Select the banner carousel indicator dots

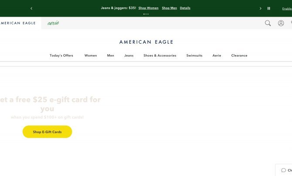pyautogui.click(x=146, y=14)
